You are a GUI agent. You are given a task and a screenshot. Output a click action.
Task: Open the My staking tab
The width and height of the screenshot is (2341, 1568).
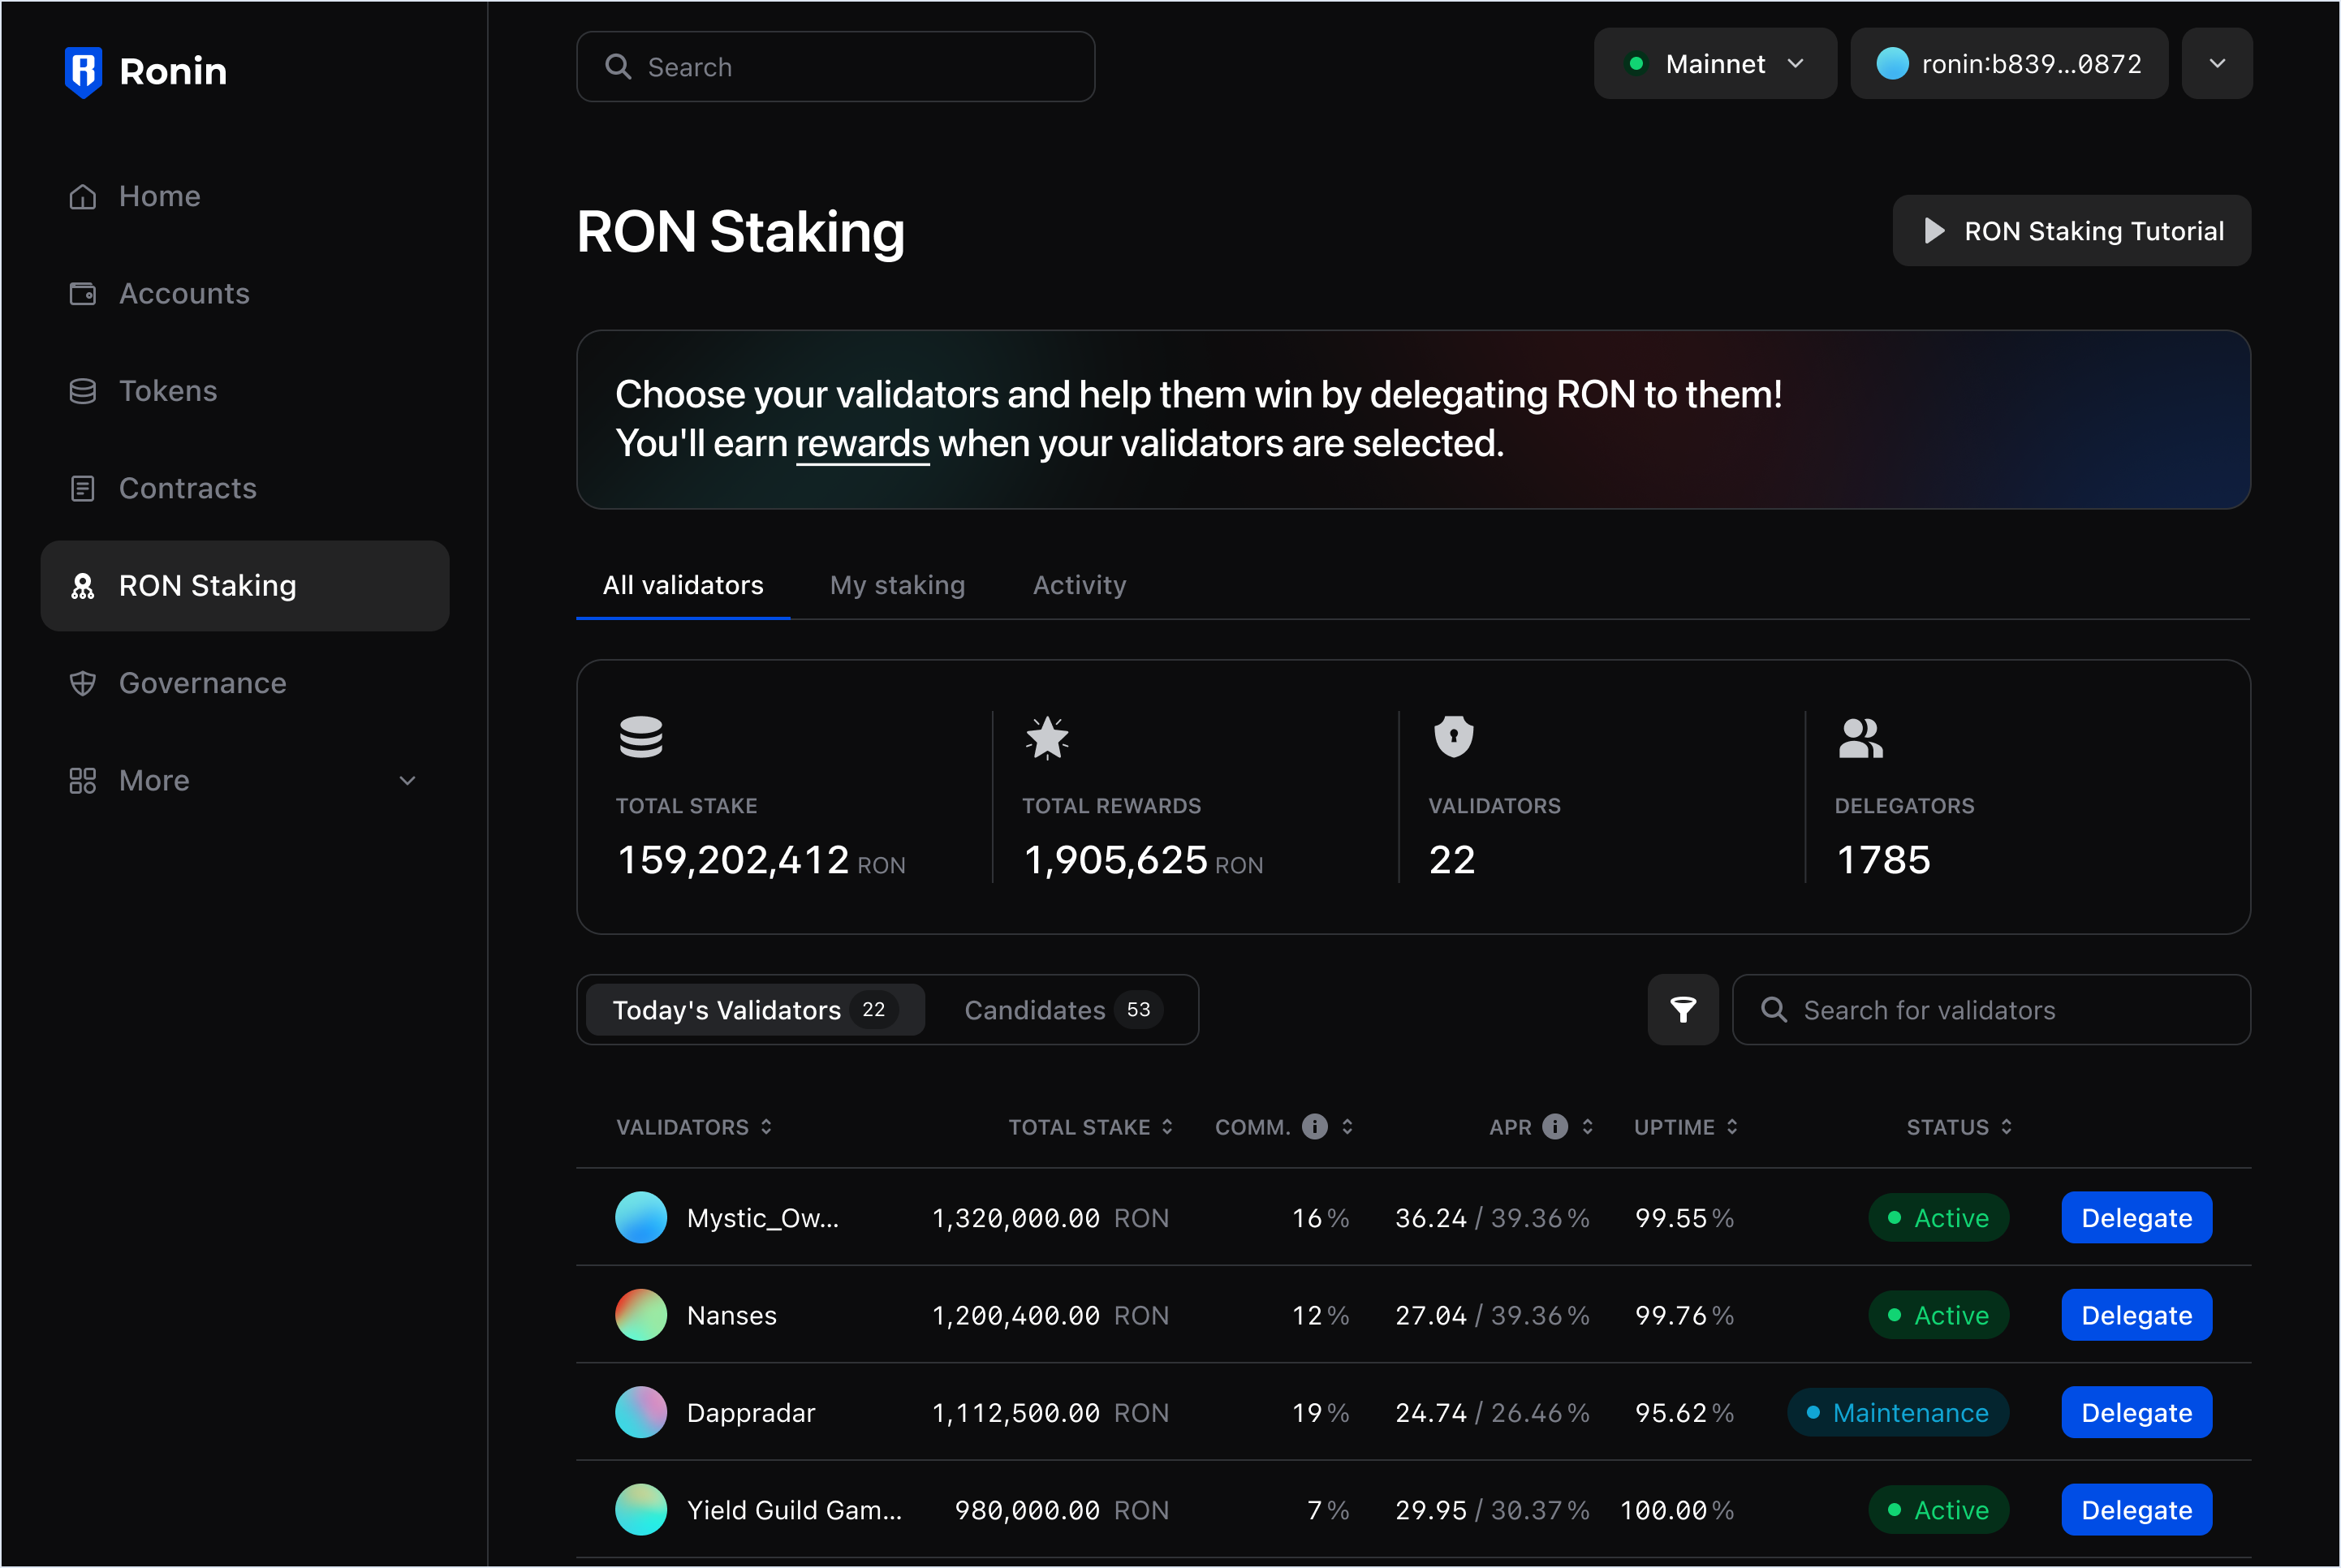(x=897, y=585)
